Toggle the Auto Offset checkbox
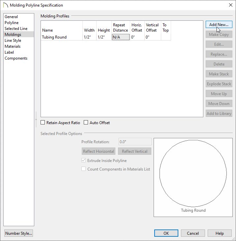This screenshot has width=236, height=241. (x=86, y=122)
